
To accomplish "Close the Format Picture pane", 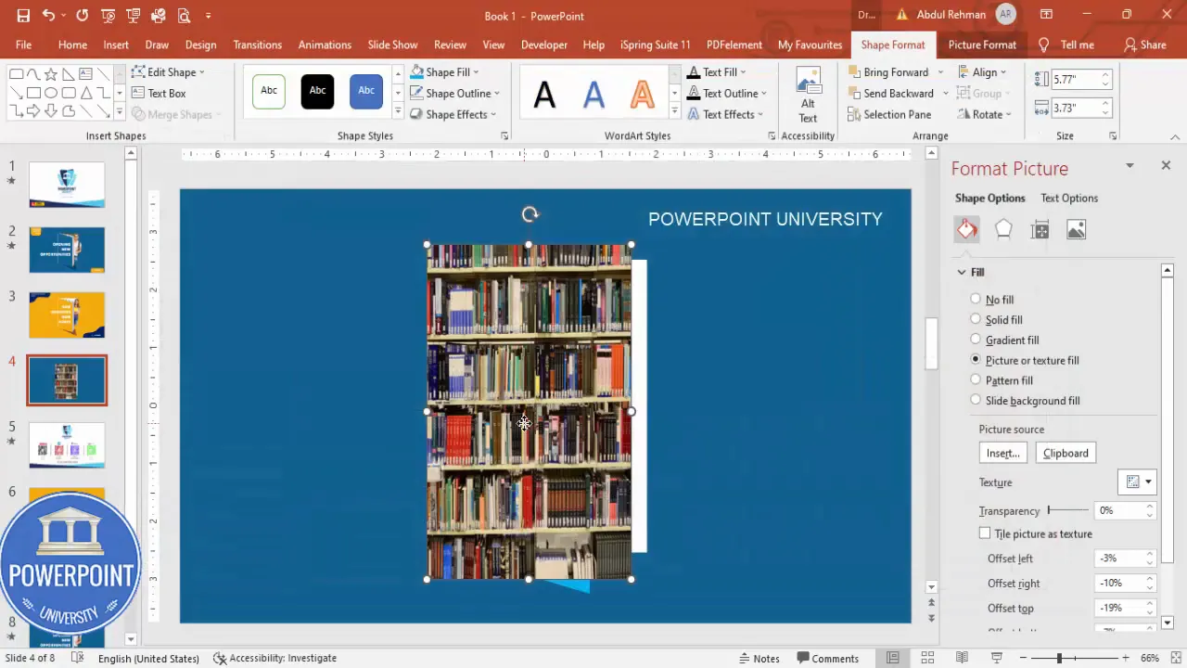I will point(1166,165).
